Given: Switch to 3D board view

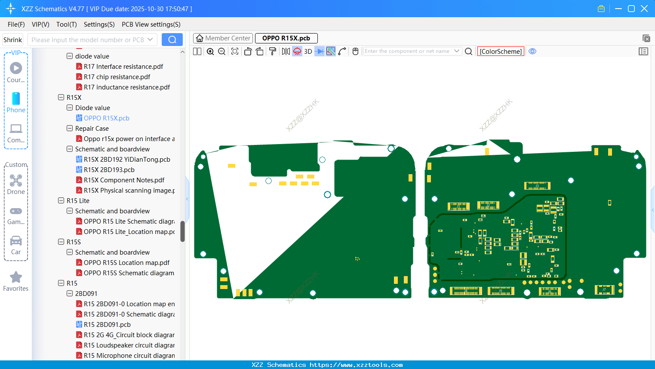Looking at the screenshot, I should tap(308, 52).
